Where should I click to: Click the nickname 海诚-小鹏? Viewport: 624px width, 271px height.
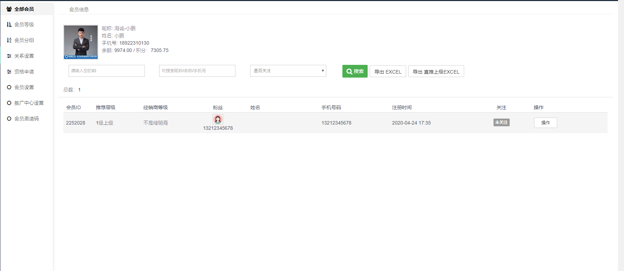tap(125, 28)
